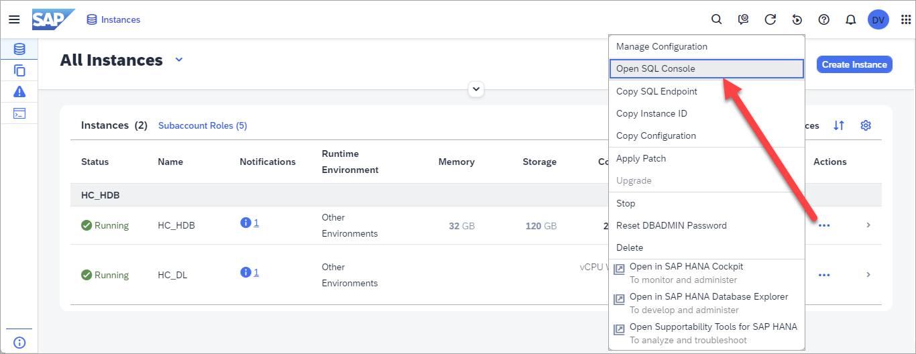Open the Subaccount Roles (5) link
The width and height of the screenshot is (916, 354).
(203, 125)
